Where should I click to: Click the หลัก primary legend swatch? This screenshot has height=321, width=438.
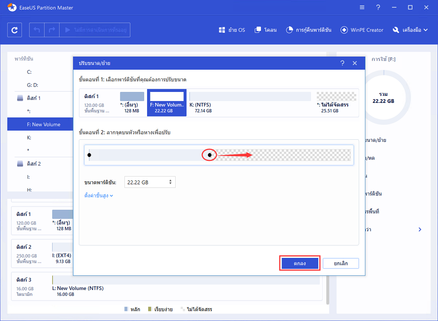coord(126,309)
